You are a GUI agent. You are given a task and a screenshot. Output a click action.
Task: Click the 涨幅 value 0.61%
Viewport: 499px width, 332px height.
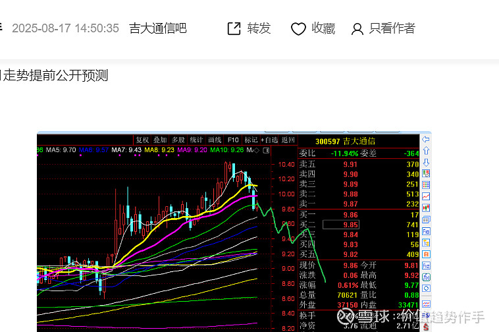click(x=348, y=285)
